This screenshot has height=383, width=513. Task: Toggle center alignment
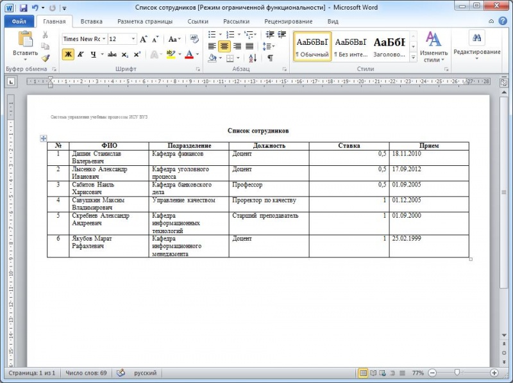tap(224, 46)
